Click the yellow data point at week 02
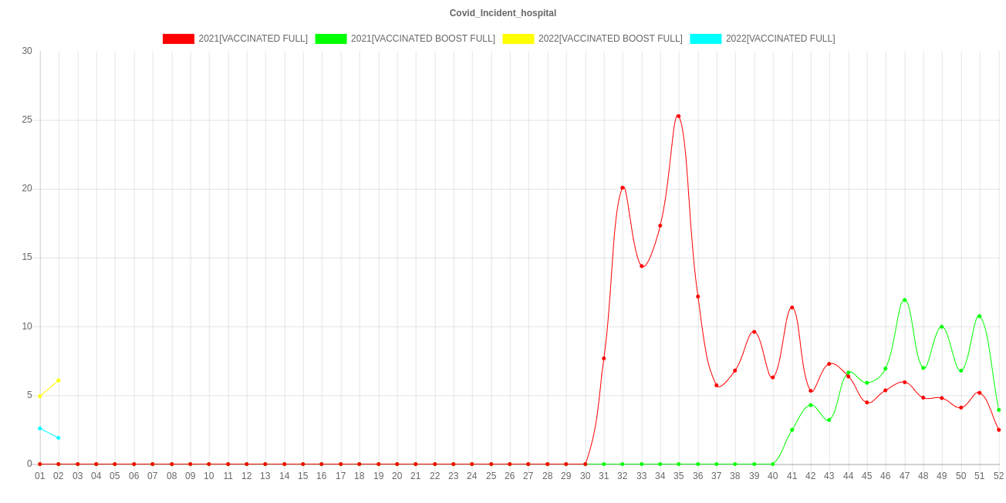 59,380
